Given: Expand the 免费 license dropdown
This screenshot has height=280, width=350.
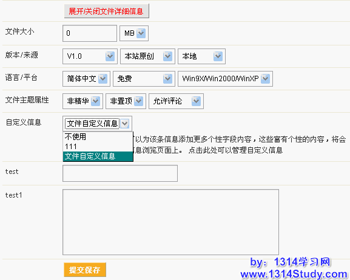Looking at the screenshot, I should pyautogui.click(x=167, y=79).
